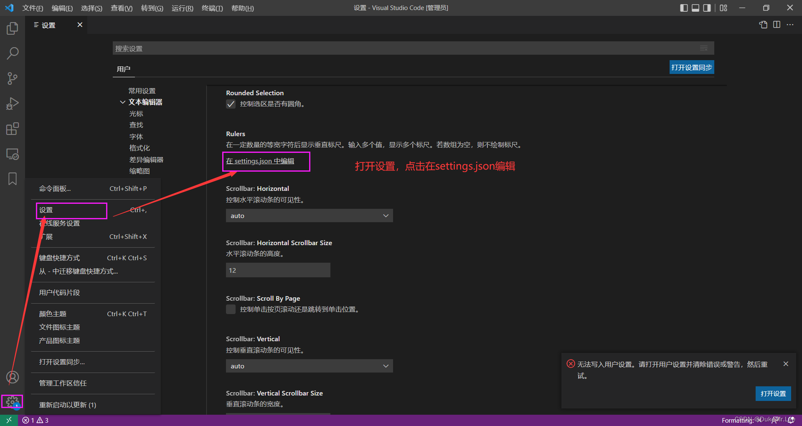Screen dimensions: 802x426
Task: Open the 选择 menu
Action: coord(91,8)
